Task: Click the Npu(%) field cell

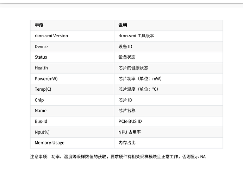Action: tap(72, 132)
